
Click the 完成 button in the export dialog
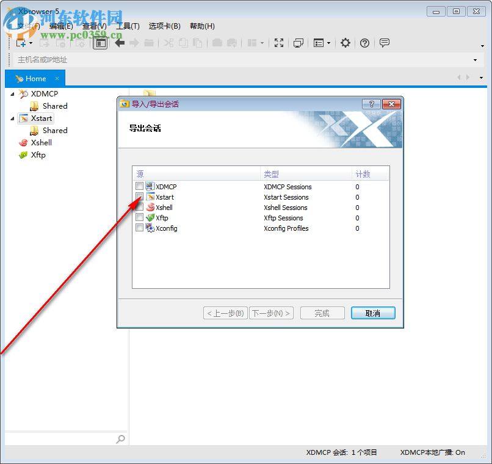pos(322,313)
